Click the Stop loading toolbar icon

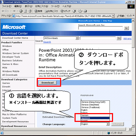click(21, 11)
